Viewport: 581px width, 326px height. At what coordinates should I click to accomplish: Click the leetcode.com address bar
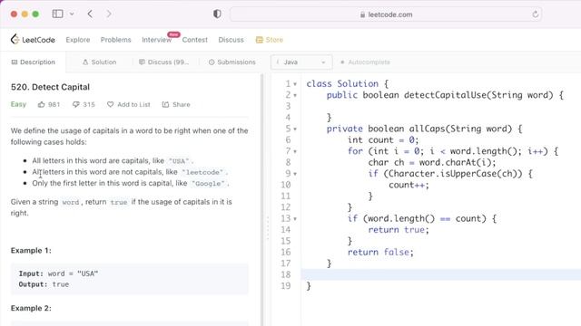[x=386, y=14]
